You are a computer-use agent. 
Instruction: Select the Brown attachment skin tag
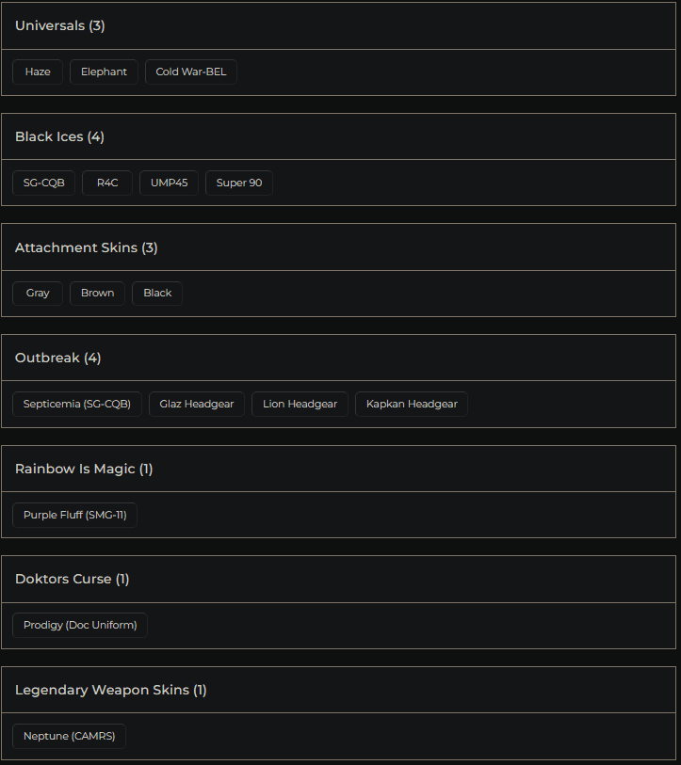tap(97, 294)
